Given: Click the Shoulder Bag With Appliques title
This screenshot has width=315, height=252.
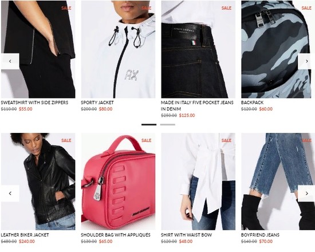Looking at the screenshot, I should point(116,235).
